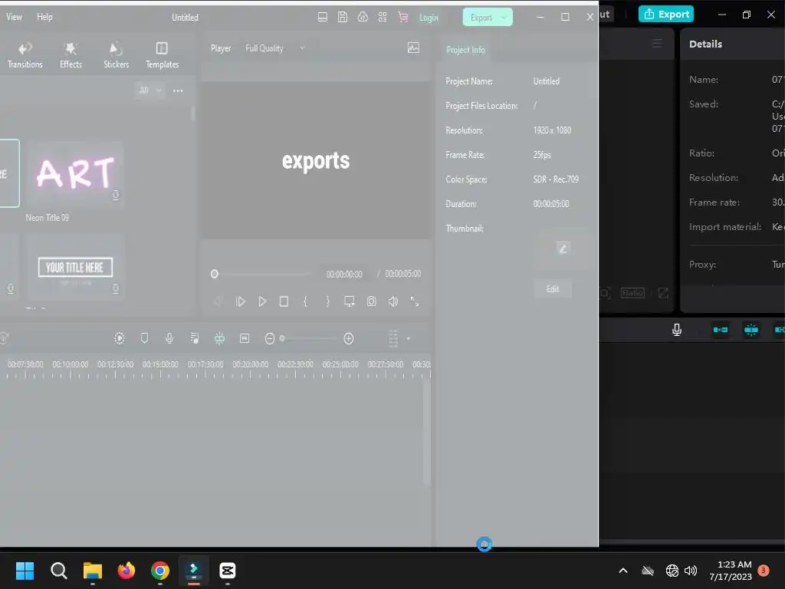
Task: Click the 00:15:00:00 mark on timeline ruler
Action: point(160,364)
